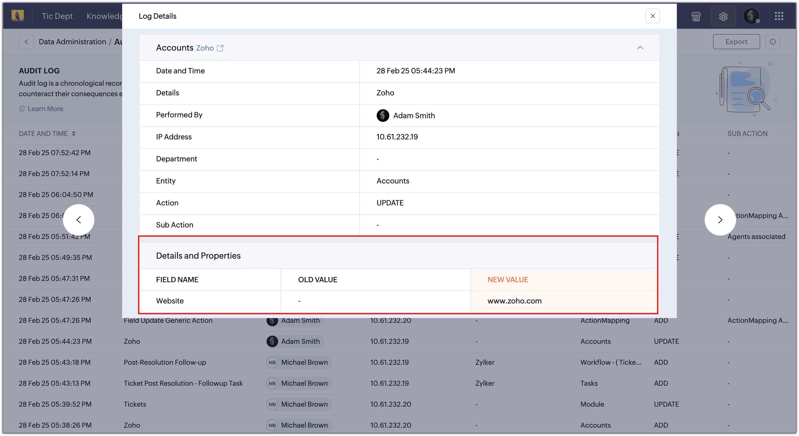799x436 pixels.
Task: Select the Post-Resolution Follow-up log row
Action: (x=165, y=362)
